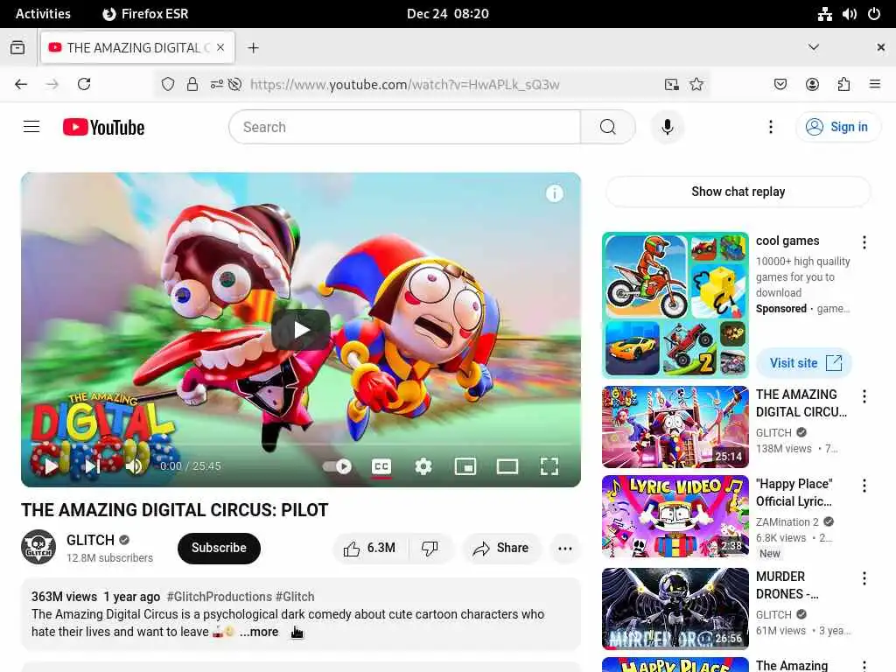Open system power menu
The image size is (896, 672).
874,14
